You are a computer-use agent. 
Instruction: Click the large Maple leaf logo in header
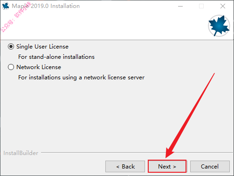click(x=219, y=26)
